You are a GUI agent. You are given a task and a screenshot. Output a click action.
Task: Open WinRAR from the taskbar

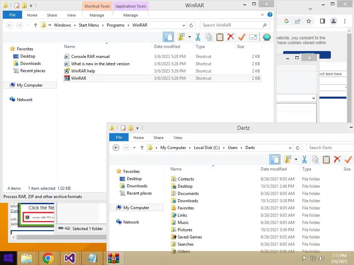point(113,258)
